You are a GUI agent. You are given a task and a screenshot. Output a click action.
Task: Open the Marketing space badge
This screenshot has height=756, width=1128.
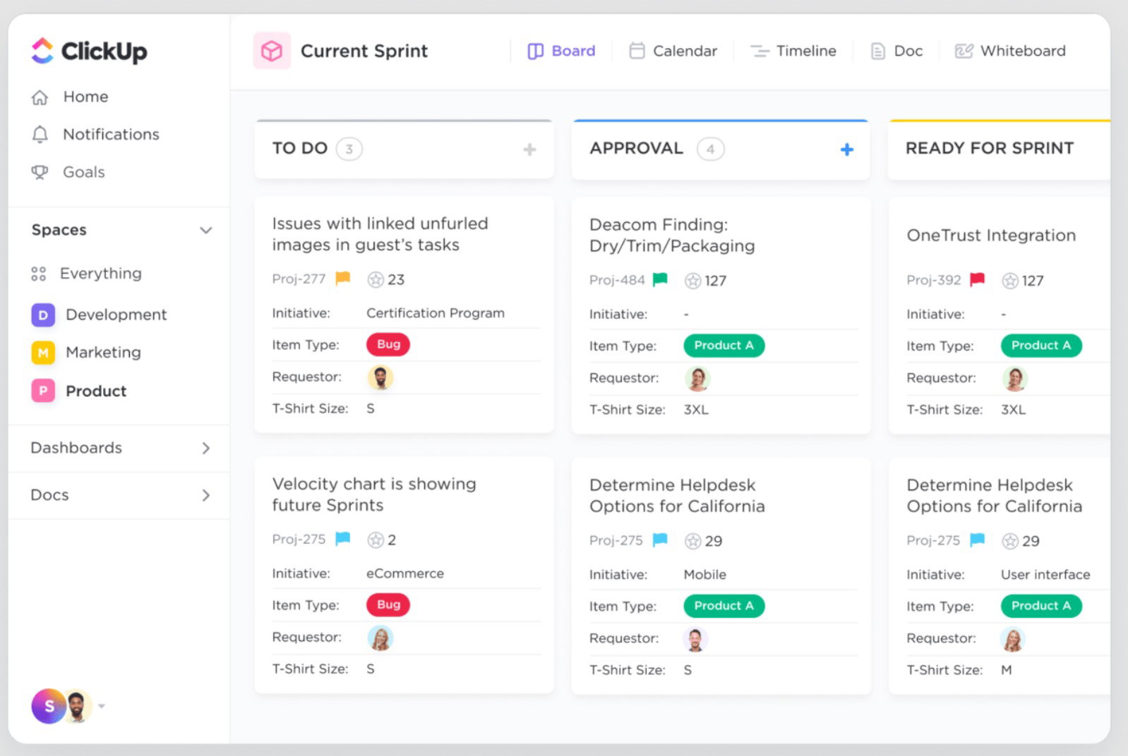(x=43, y=353)
